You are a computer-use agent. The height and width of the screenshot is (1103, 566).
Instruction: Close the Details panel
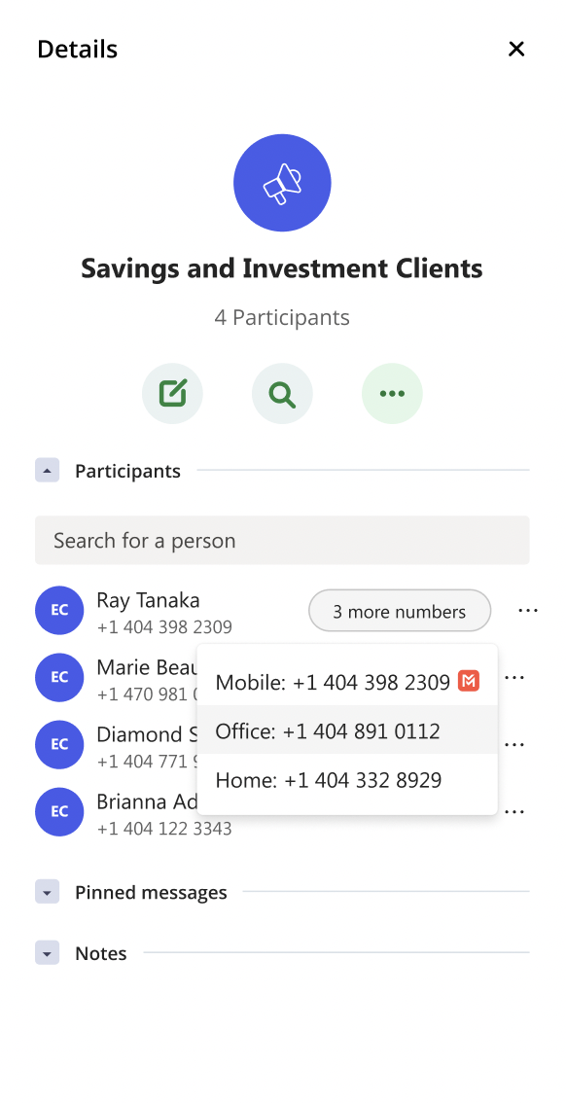(516, 49)
